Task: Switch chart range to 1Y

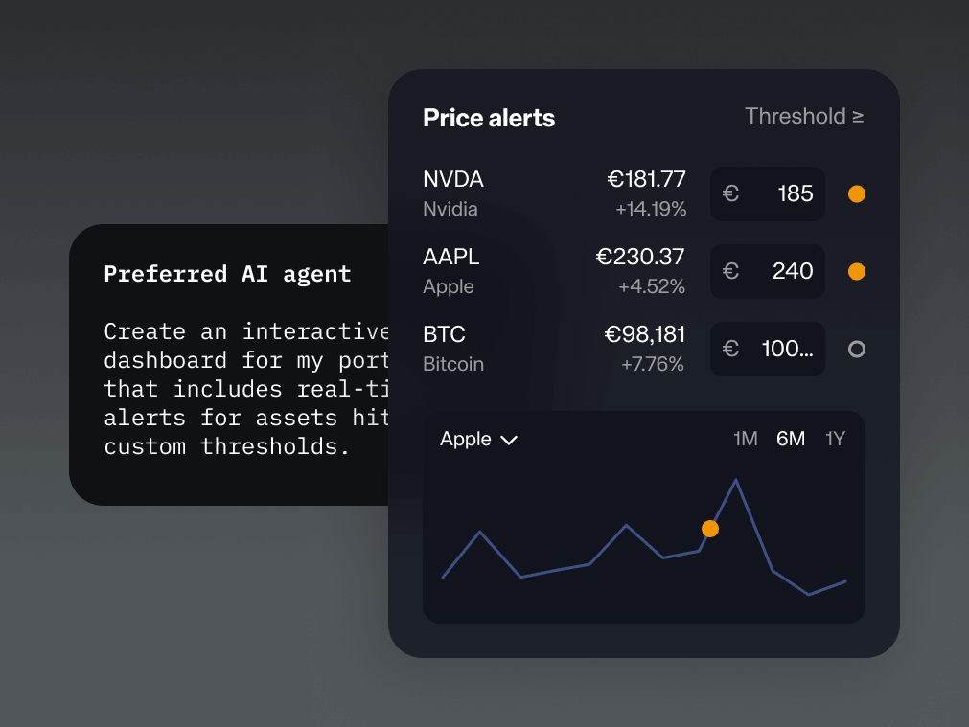Action: pyautogui.click(x=835, y=439)
